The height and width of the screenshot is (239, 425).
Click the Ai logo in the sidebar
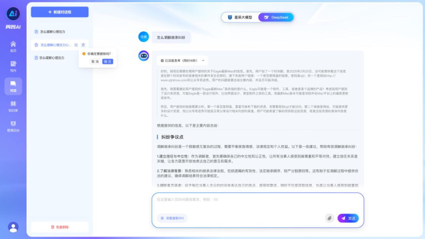click(x=13, y=13)
